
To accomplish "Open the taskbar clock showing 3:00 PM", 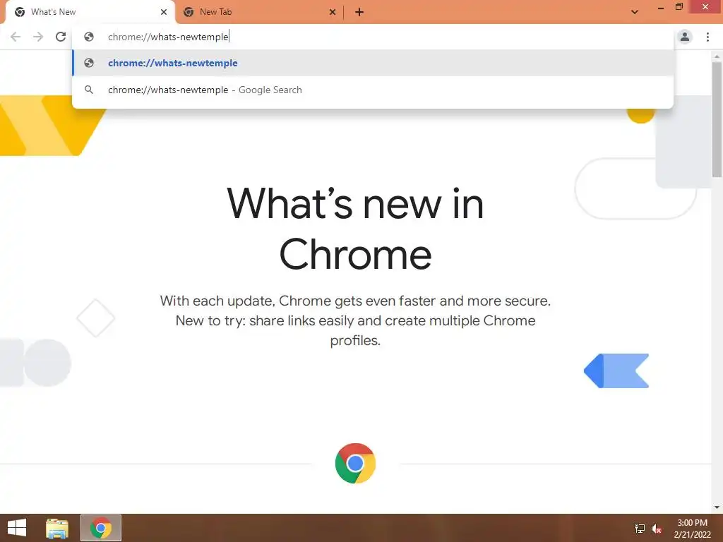I will [x=692, y=528].
